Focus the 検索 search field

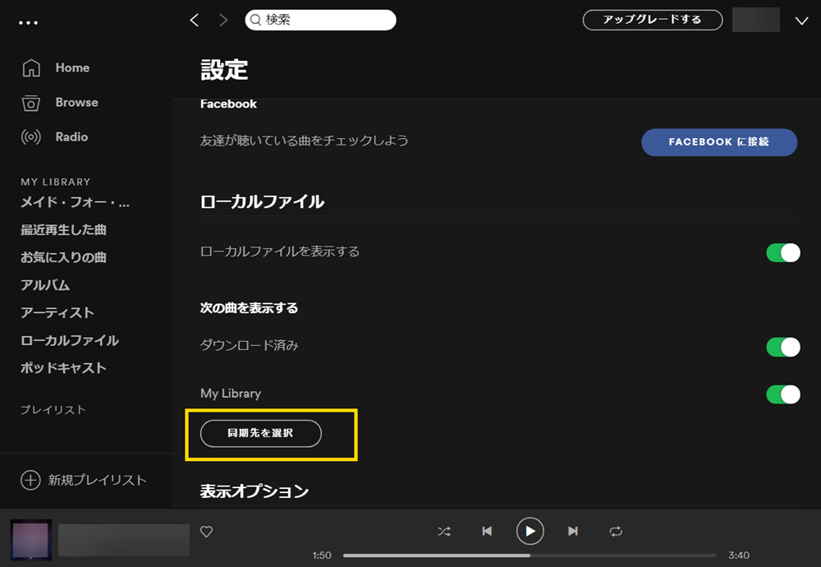click(320, 20)
